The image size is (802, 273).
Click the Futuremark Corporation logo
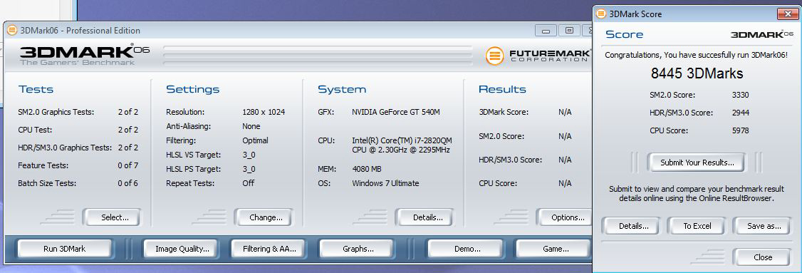tap(538, 56)
